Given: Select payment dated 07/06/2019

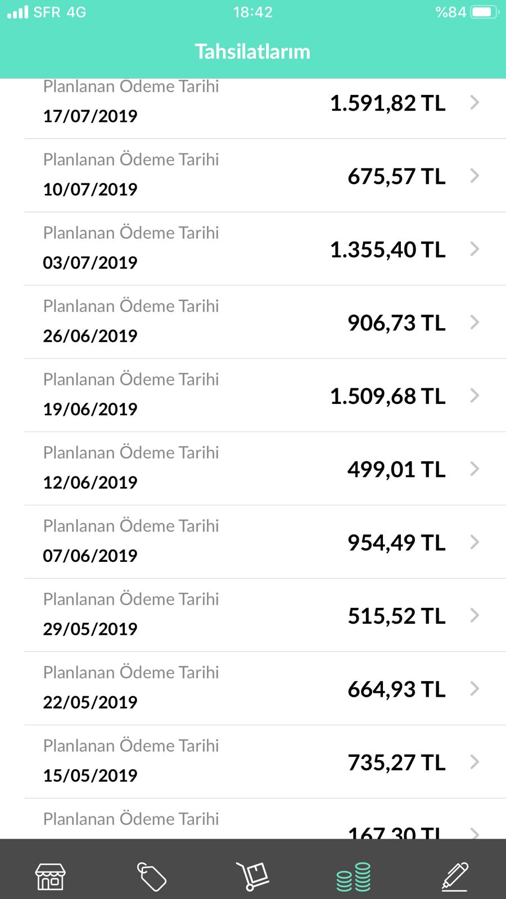Looking at the screenshot, I should (x=265, y=542).
